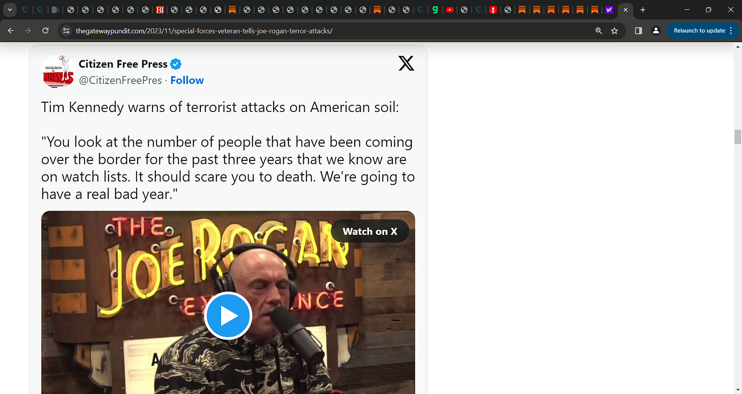Screen dimensions: 742x394
Task: Click 'Tim Kennedy warns of terrorist attacks' text
Action: (220, 107)
